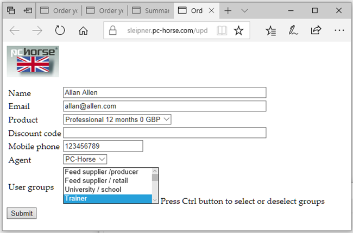This screenshot has height=233, width=353.
Task: Open the tabs you've set aside icon
Action: click(11, 10)
